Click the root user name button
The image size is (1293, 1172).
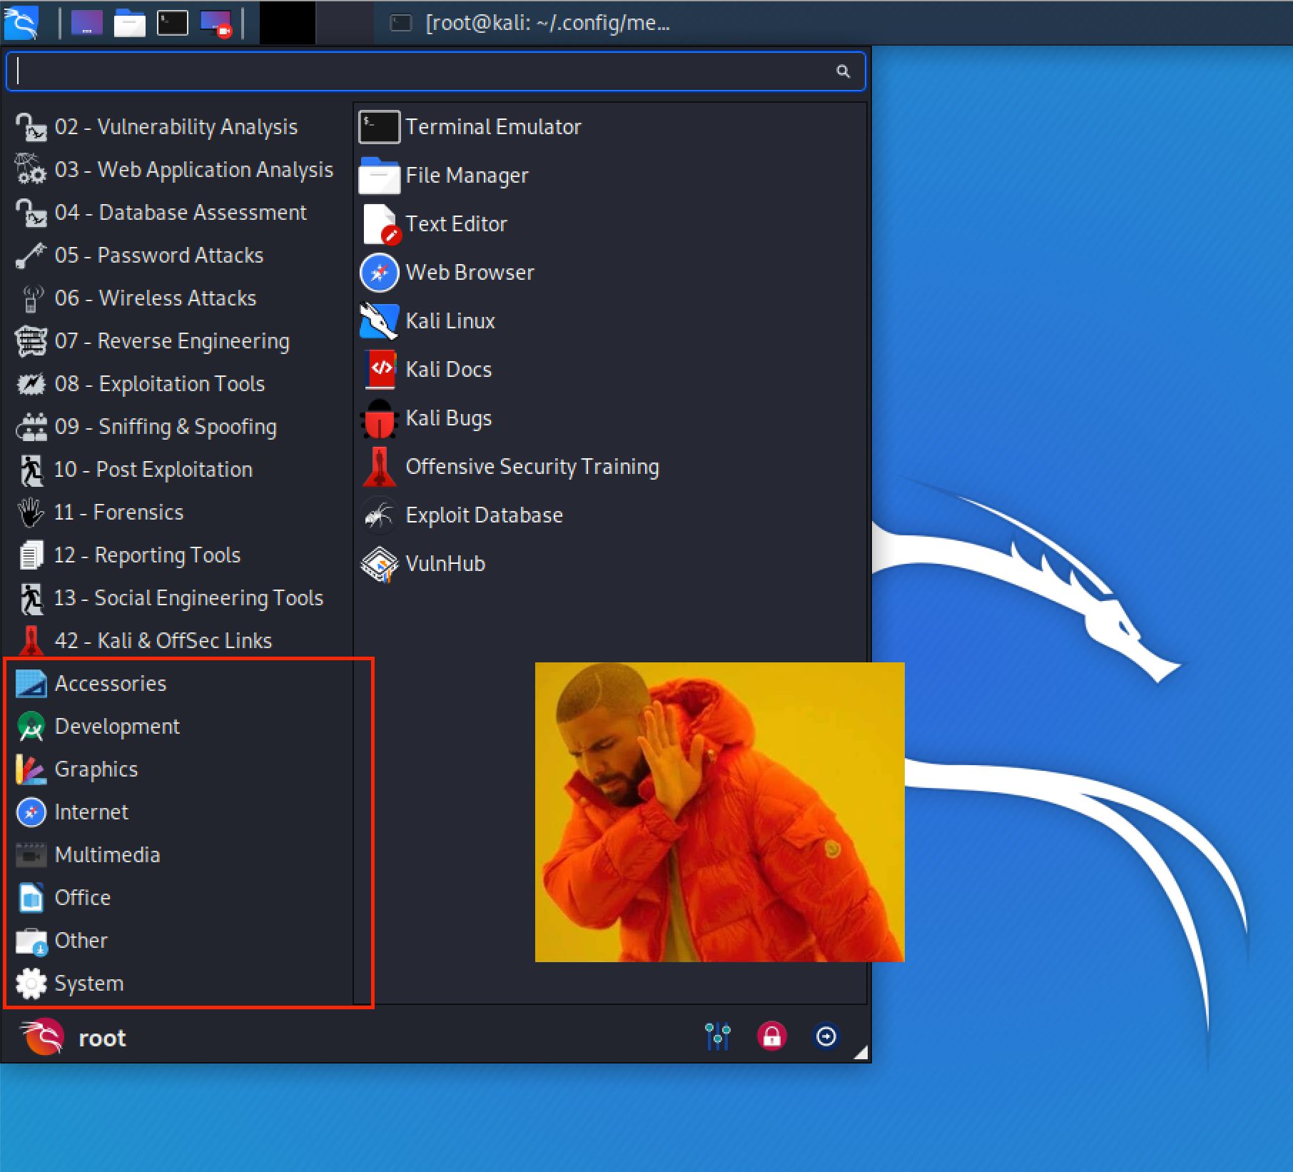click(102, 1038)
